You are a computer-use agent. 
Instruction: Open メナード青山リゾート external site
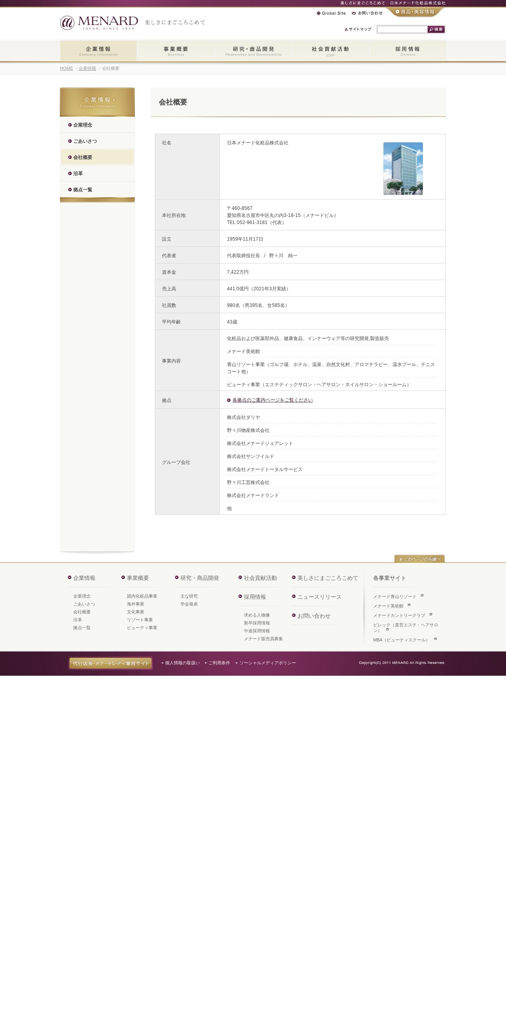click(395, 596)
